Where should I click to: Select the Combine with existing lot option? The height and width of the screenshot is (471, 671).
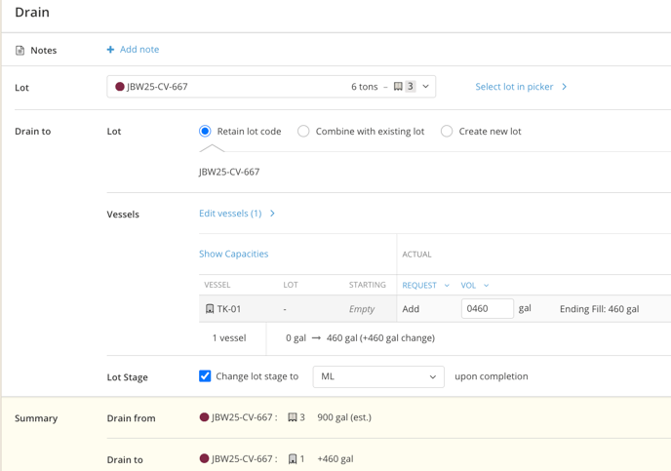point(303,132)
